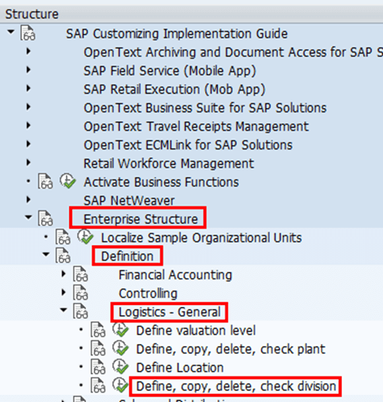383x402 pixels.
Task: Expand OpenText Business Suite for SAP Solutions
Action: (28, 107)
